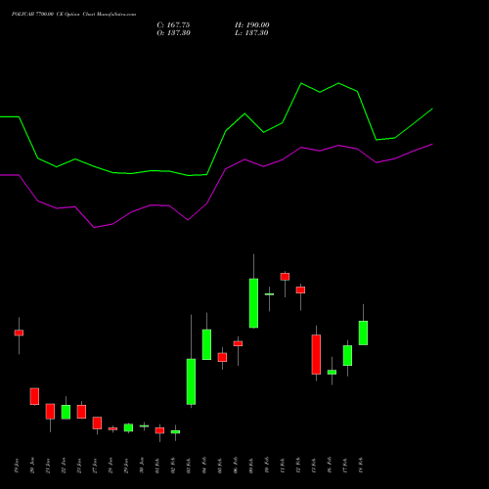This screenshot has height=489, width=489.
Task: Select the large red candle on 13 Feb
Action: click(316, 354)
